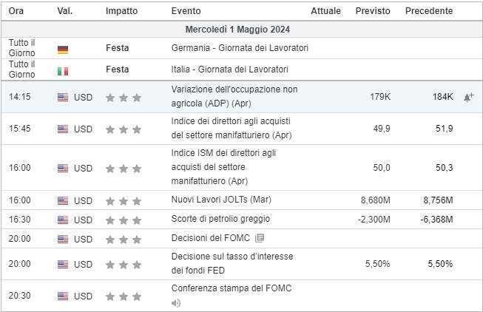This screenshot has width=483, height=312.
Task: Click the impact stars for JOLTs row
Action: click(x=124, y=201)
